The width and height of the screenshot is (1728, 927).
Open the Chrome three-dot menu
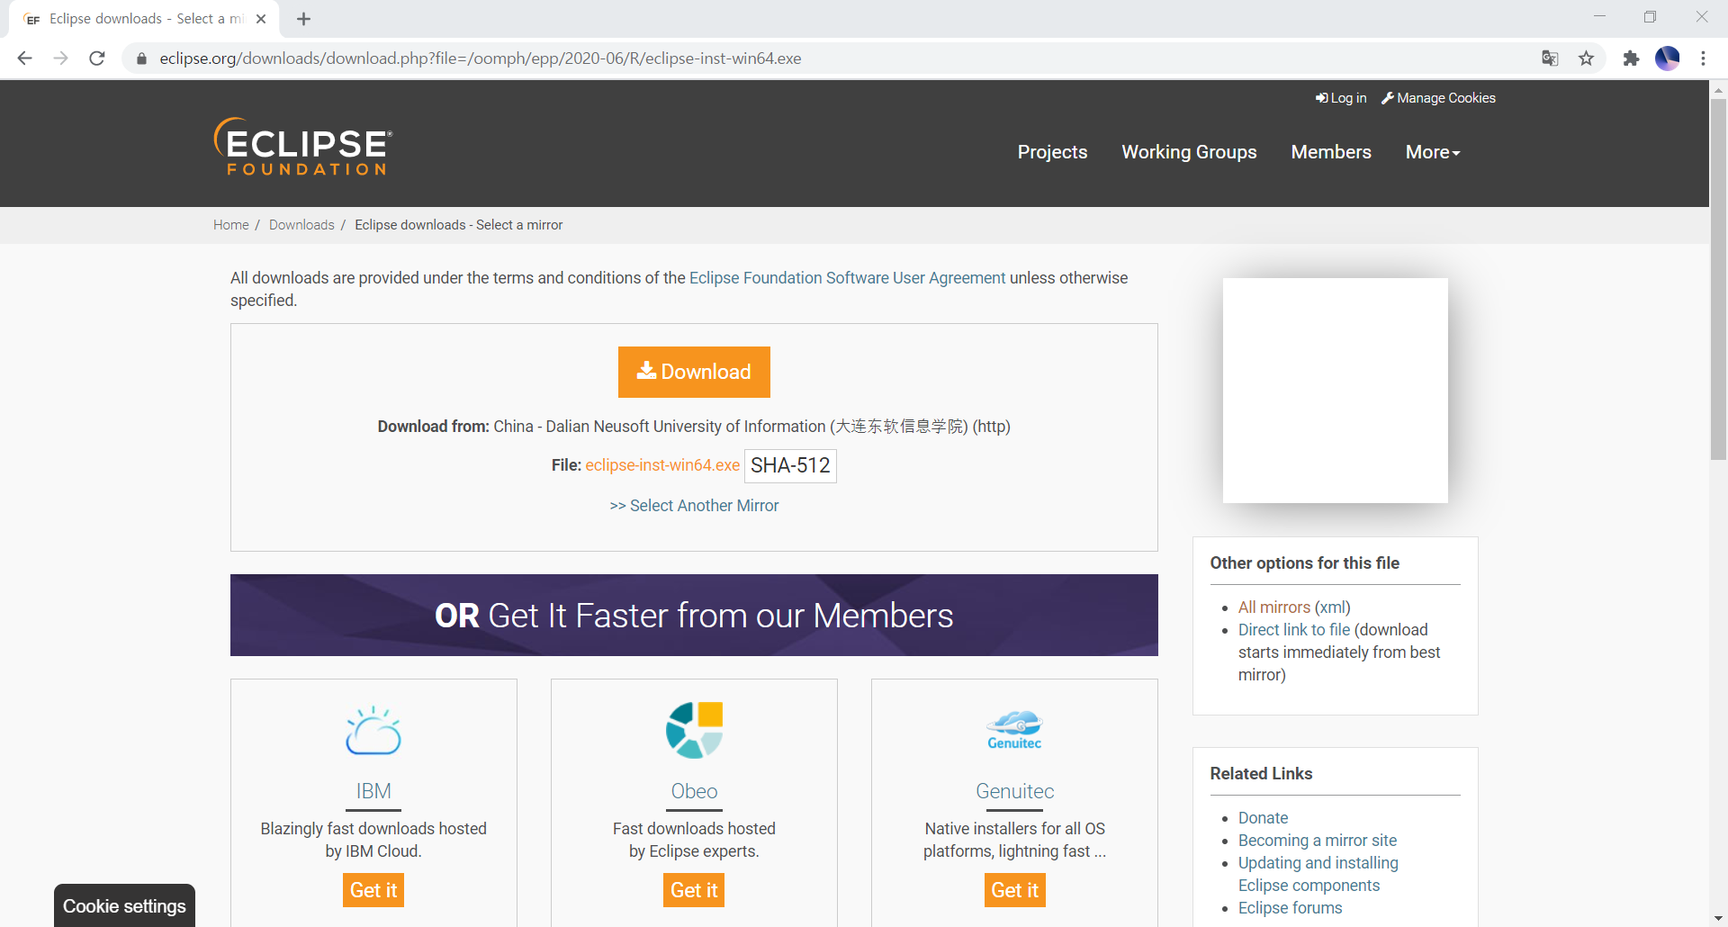[1703, 58]
